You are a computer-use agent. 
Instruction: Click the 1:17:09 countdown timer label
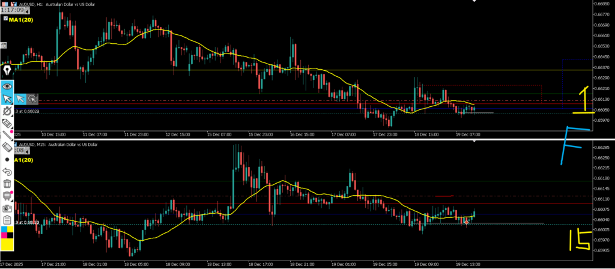(12, 10)
